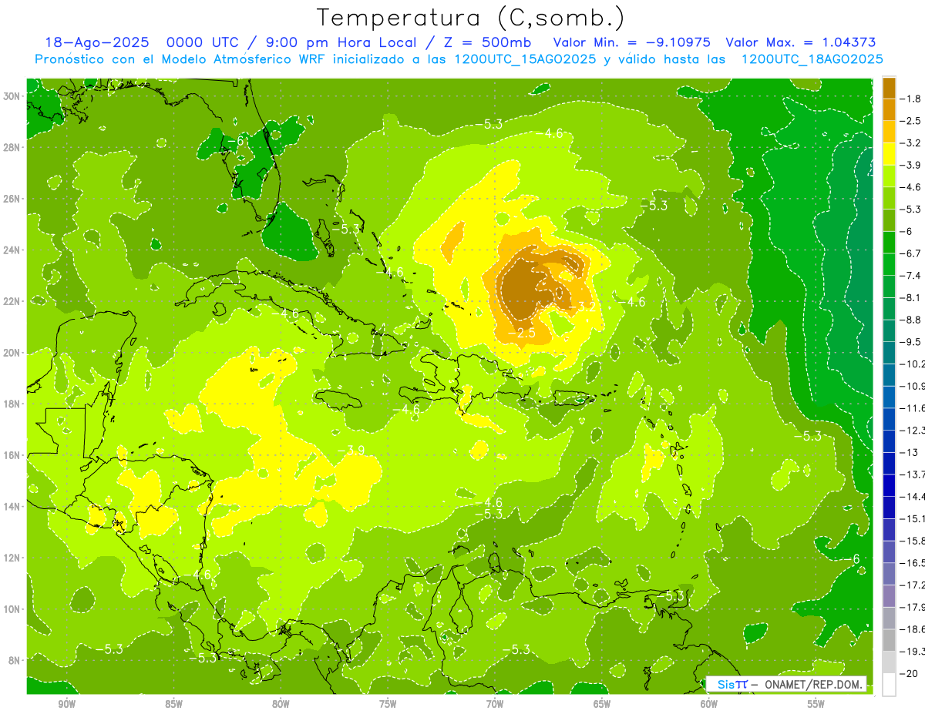Click the "-8.8" legend label
The image size is (925, 714).
[910, 320]
